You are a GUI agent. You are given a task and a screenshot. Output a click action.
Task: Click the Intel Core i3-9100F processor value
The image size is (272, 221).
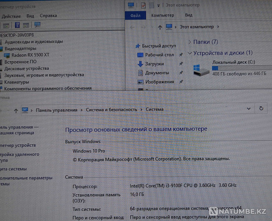pyautogui.click(x=183, y=186)
